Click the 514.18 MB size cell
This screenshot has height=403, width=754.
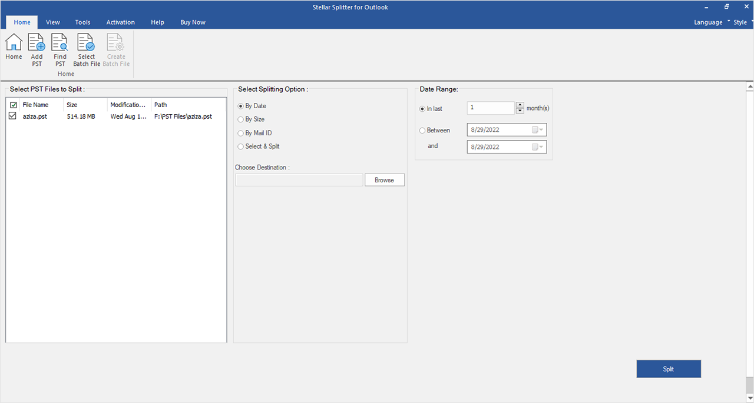coord(81,116)
